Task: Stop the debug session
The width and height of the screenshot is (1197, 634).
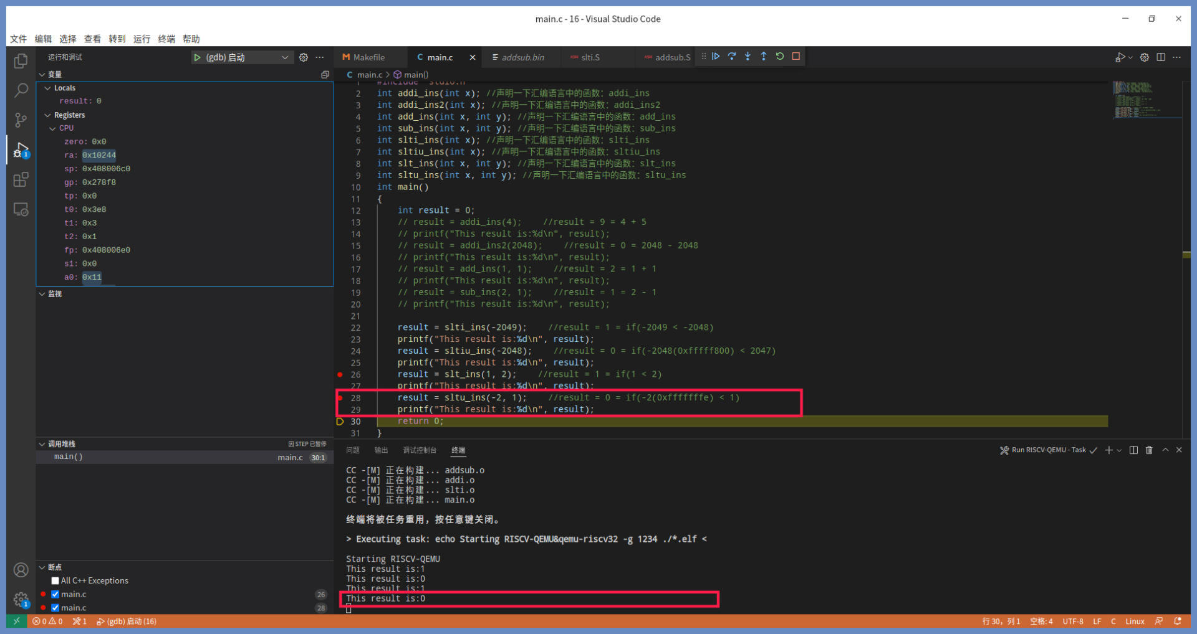Action: (x=796, y=57)
